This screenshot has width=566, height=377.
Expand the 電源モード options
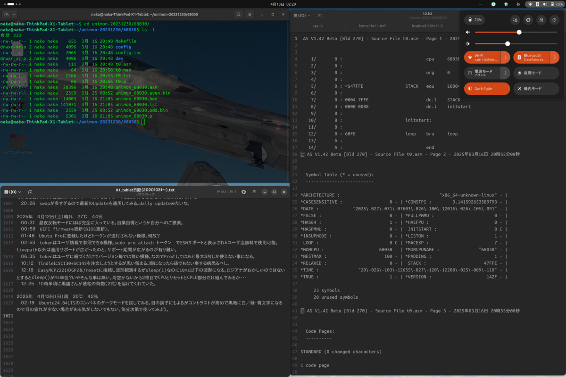506,73
